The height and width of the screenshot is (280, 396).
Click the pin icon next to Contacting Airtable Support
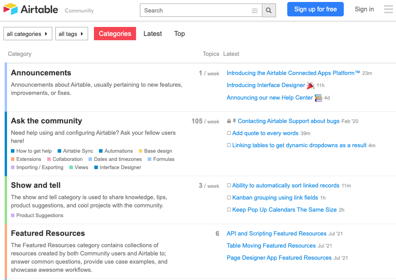click(234, 121)
